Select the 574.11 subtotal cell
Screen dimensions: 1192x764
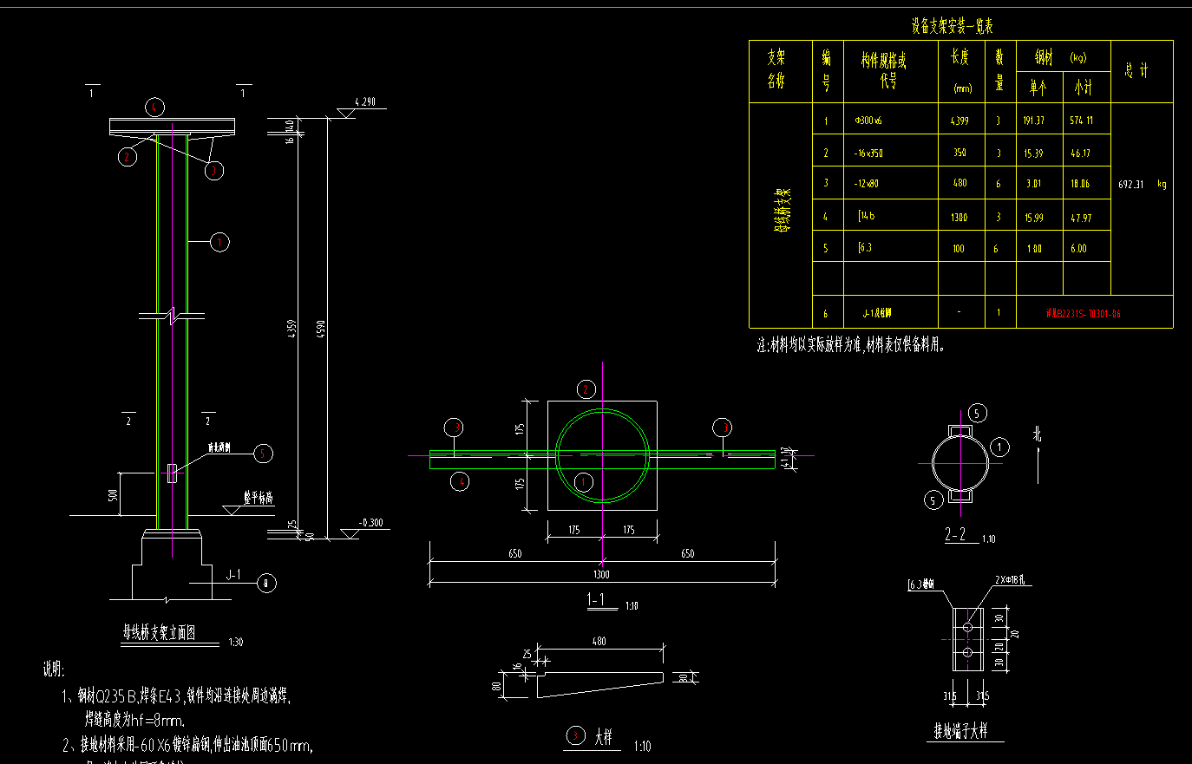coord(1081,121)
